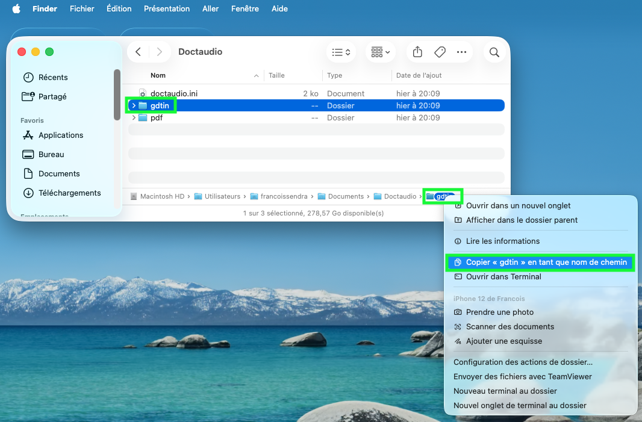
Task: Choose Ouvrir dans Terminal
Action: coord(503,277)
